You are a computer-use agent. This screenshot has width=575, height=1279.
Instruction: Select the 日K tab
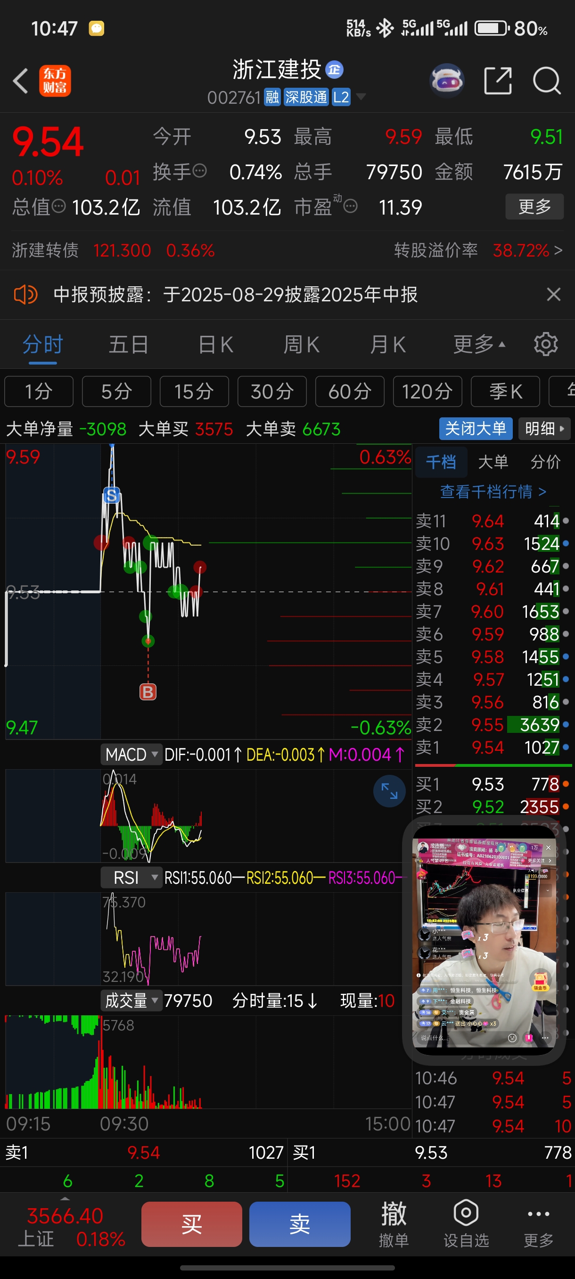(215, 344)
